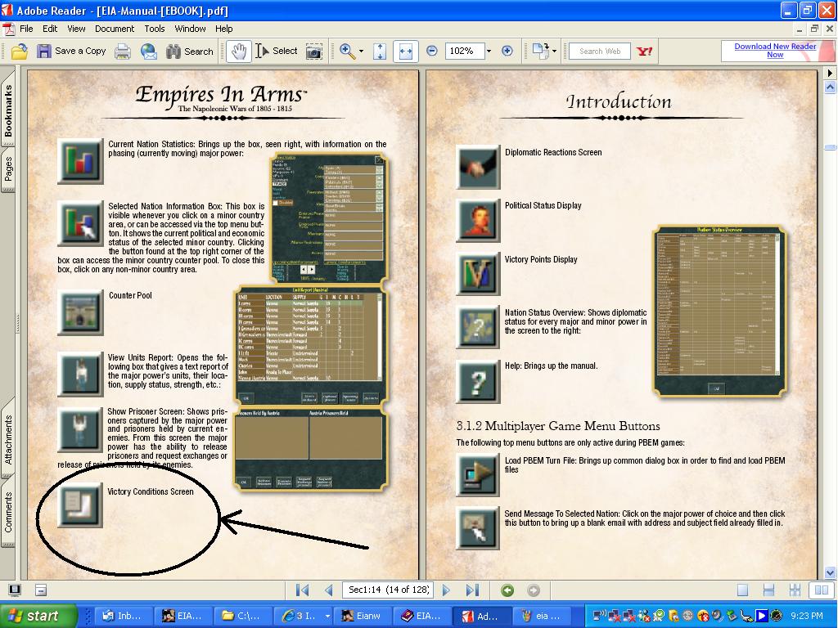This screenshot has width=838, height=628.
Task: Open the zoom percentage dropdown
Action: coord(489,52)
